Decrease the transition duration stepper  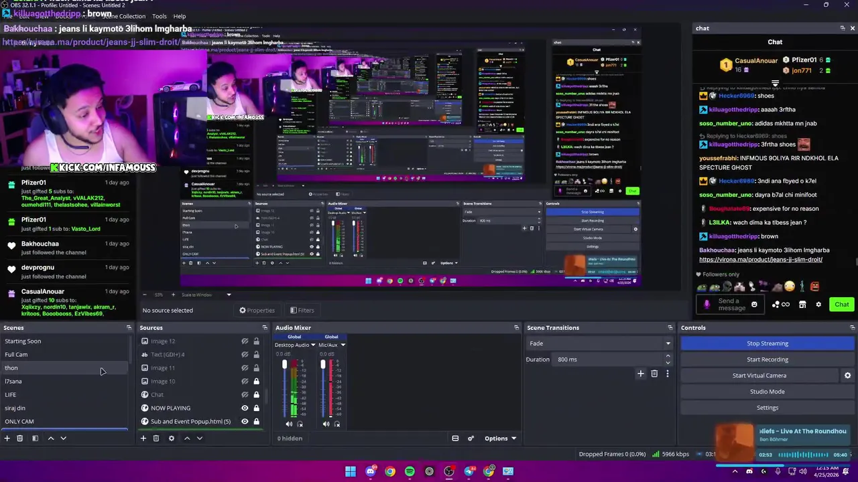tap(668, 363)
